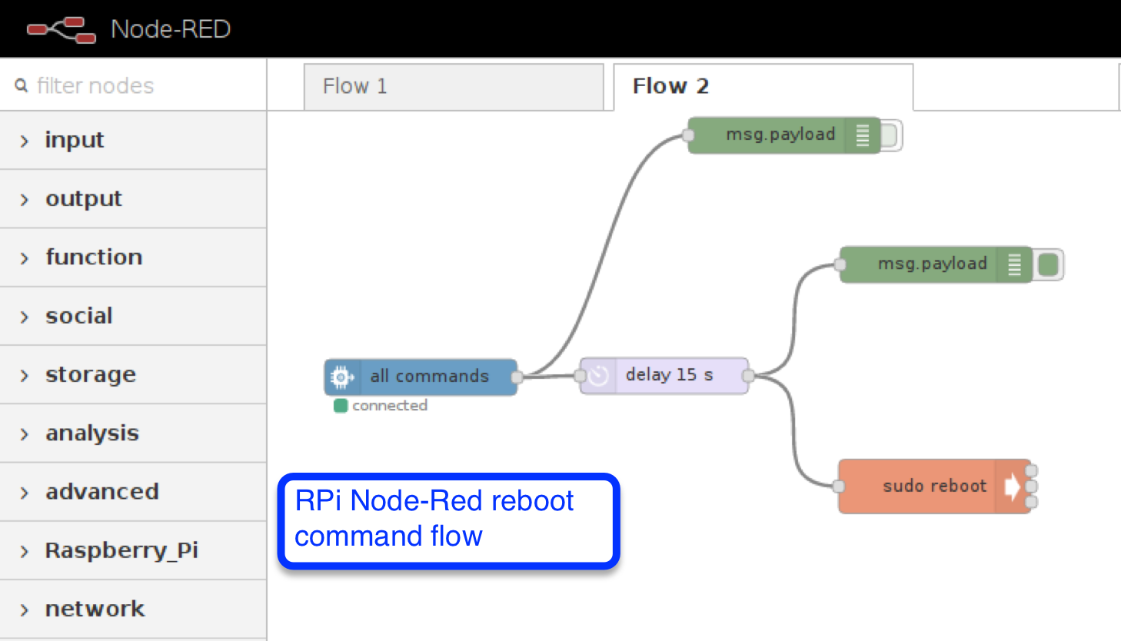Expand the output palette category
This screenshot has width=1121, height=641.
click(x=133, y=199)
